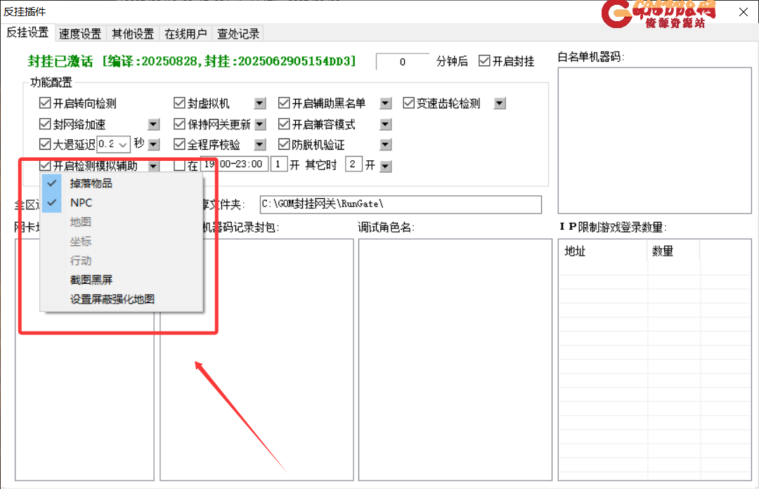Click the arrow button beside 防脱机验证
The width and height of the screenshot is (759, 489).
(x=385, y=145)
